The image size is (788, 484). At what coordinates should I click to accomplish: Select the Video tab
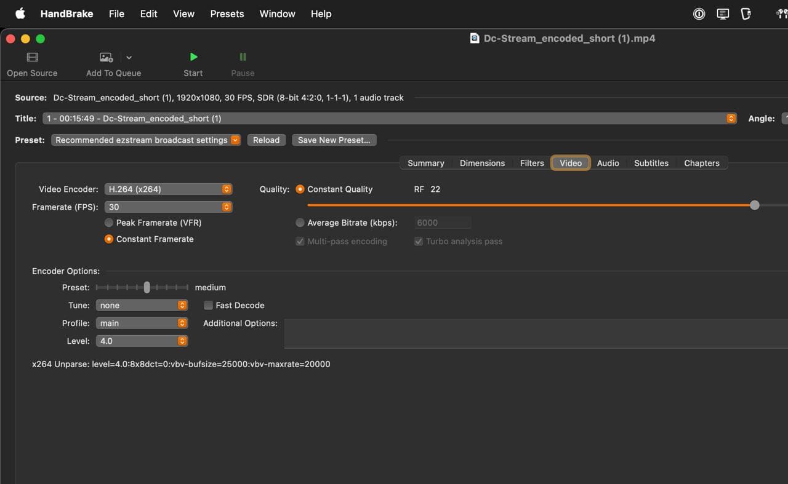[571, 163]
